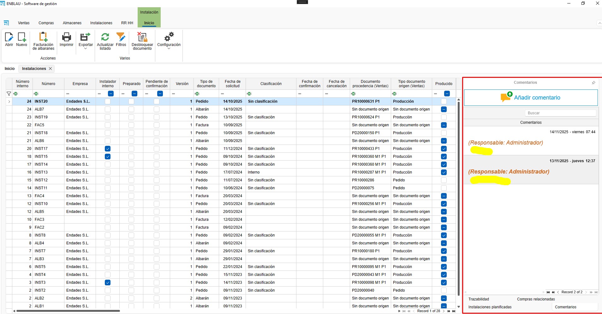Open Facturación de albaranes tool
The height and width of the screenshot is (314, 602).
[x=43, y=37]
